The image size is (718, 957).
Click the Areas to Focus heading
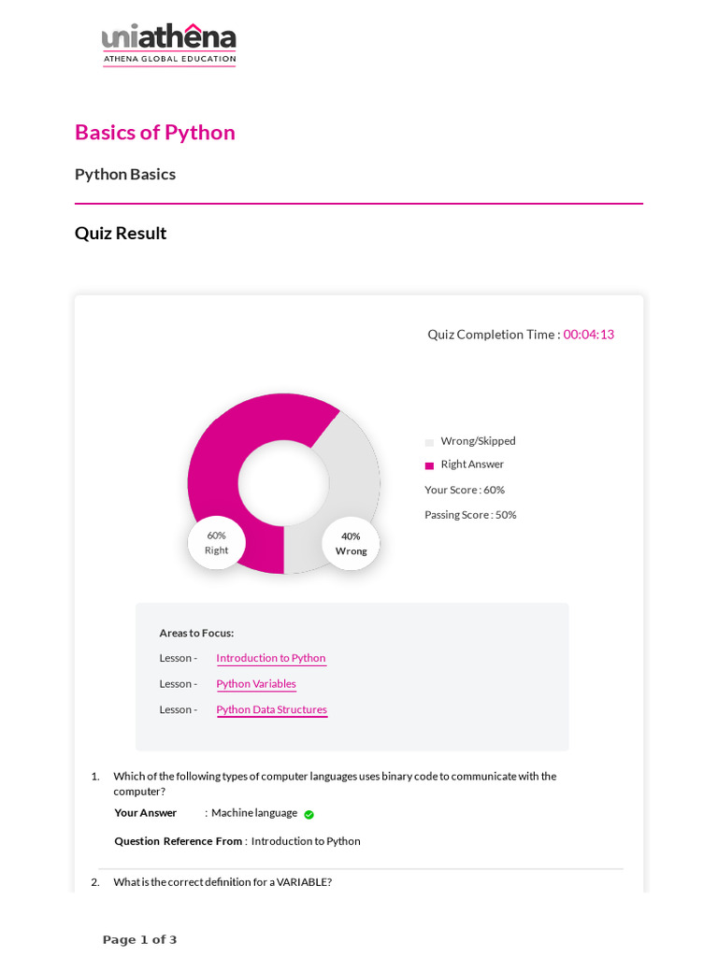(196, 633)
